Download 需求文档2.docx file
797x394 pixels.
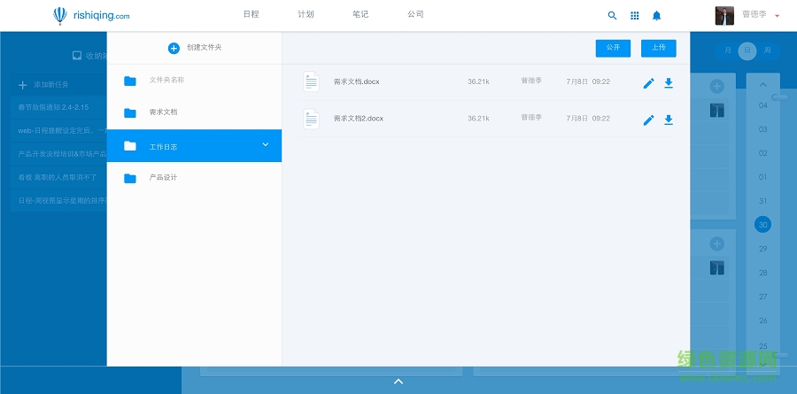[669, 120]
